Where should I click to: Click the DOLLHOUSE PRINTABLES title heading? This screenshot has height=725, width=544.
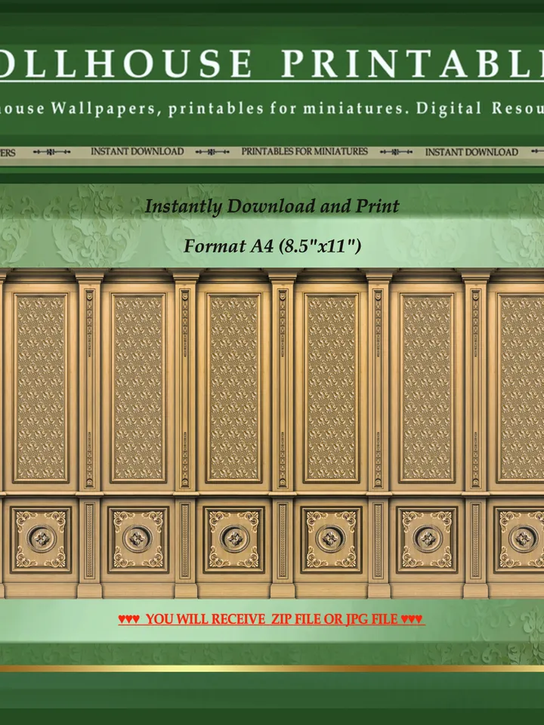pyautogui.click(x=272, y=63)
